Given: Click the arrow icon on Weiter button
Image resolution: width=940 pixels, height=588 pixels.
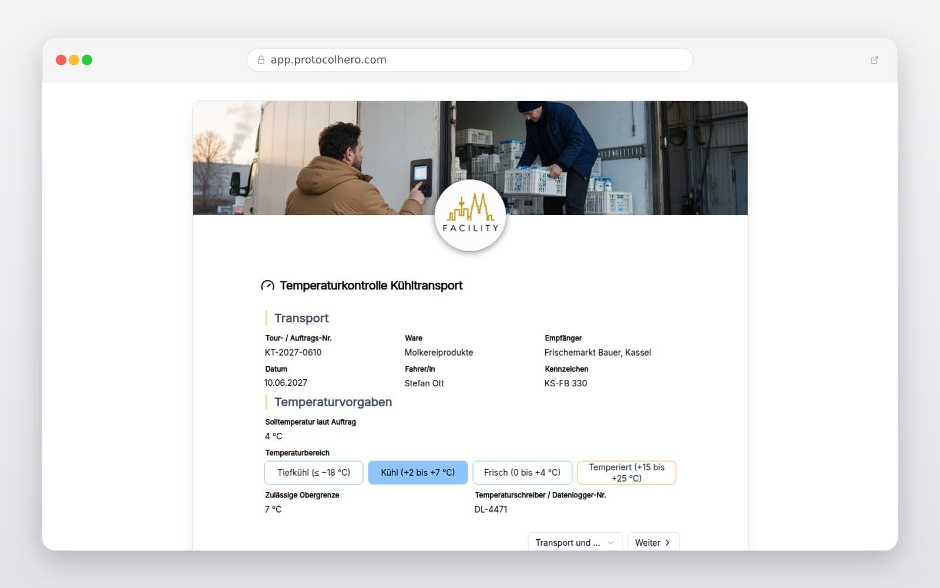Looking at the screenshot, I should (x=667, y=543).
